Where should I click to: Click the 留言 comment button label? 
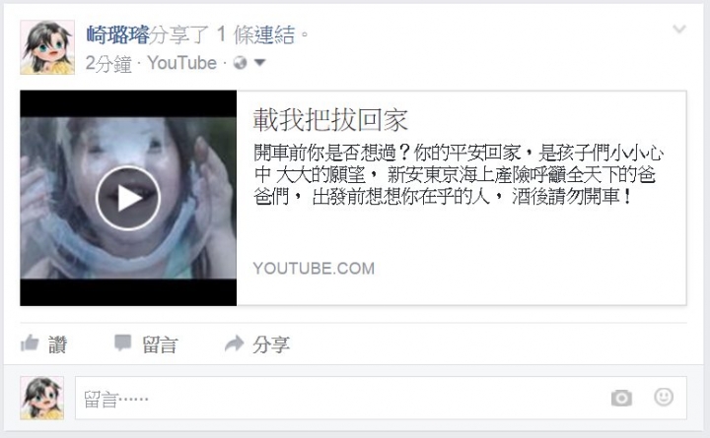tap(160, 344)
